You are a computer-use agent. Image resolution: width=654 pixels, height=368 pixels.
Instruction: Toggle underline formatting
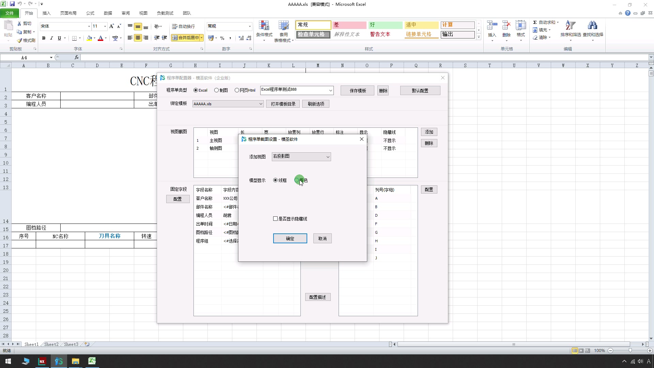59,38
